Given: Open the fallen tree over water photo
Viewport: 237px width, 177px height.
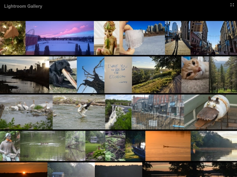Looking at the screenshot, I should tap(75, 146).
